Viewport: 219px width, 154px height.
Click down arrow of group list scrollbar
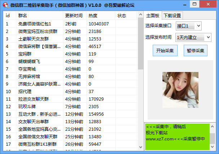[140, 147]
